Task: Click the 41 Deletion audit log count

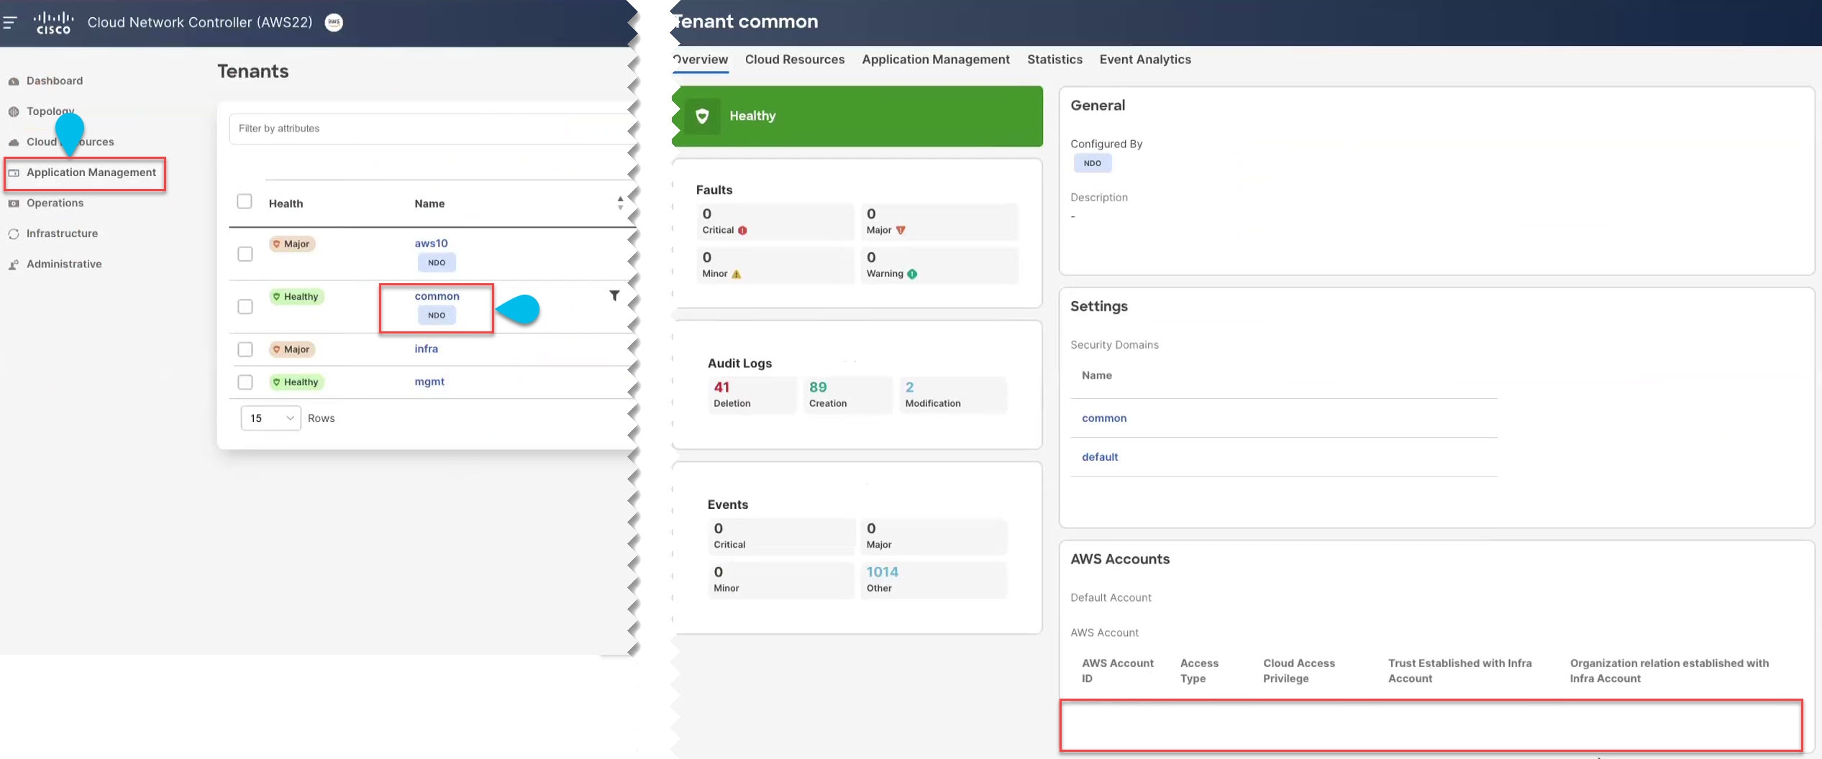Action: [x=721, y=387]
